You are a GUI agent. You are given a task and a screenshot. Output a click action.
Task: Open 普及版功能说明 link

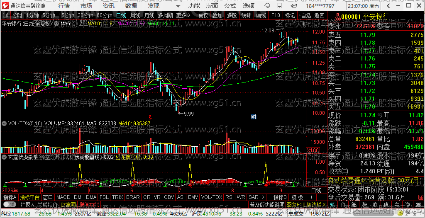tap(267, 204)
